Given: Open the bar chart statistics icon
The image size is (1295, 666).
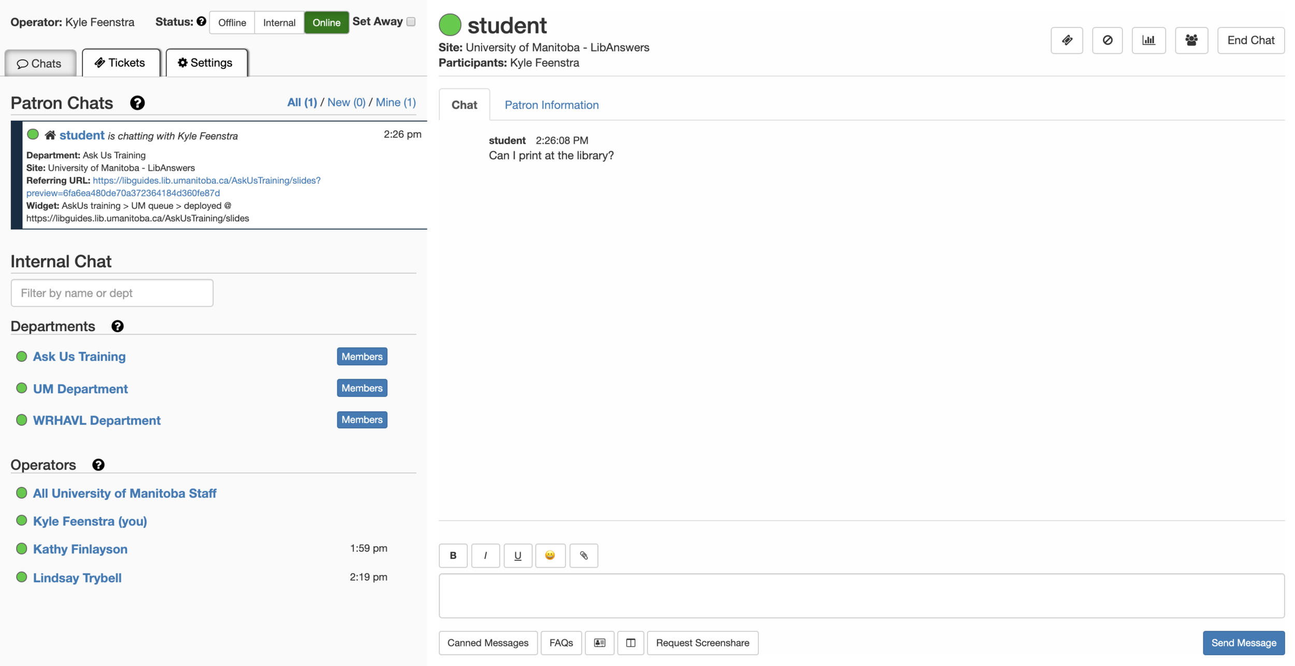Looking at the screenshot, I should (x=1148, y=40).
